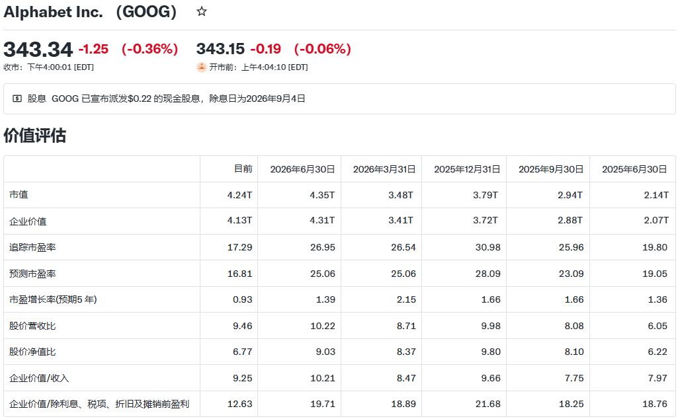
Task: Click current EV/revenue 9.25
Action: [x=243, y=379]
